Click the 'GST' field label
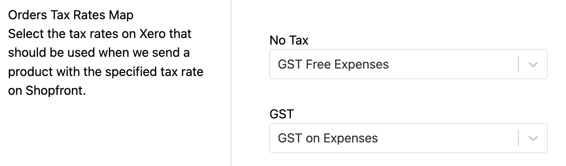 pyautogui.click(x=282, y=114)
